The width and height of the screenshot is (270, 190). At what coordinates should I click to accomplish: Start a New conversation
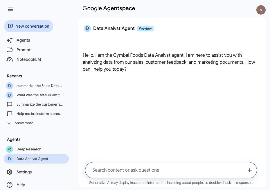coord(28,26)
